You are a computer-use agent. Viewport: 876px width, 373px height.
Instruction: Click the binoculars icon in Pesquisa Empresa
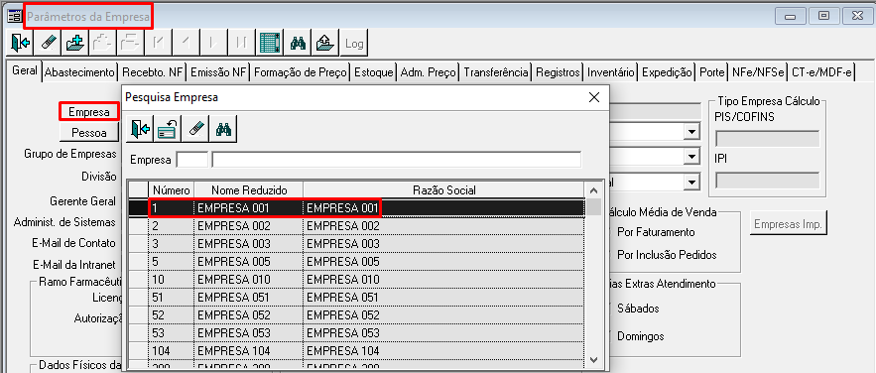(x=223, y=129)
